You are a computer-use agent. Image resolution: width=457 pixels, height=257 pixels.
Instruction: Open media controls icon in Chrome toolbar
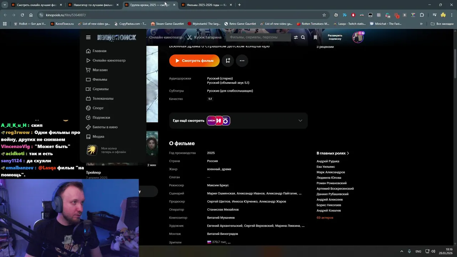435,15
